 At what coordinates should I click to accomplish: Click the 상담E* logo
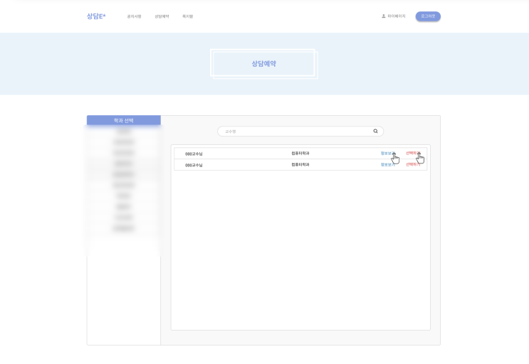click(x=96, y=16)
